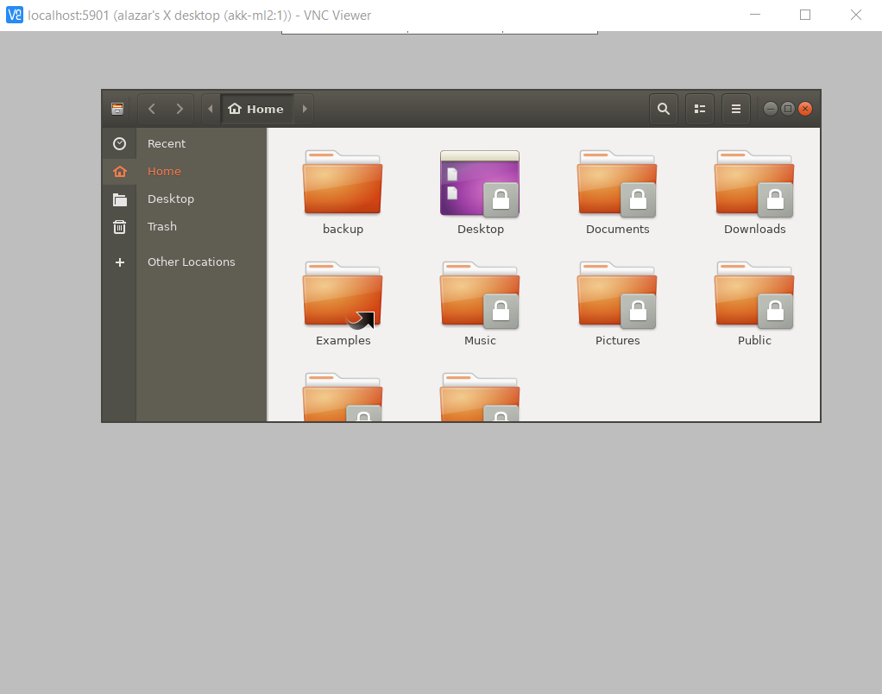
Task: Expand the path bar right arrow
Action: 305,109
